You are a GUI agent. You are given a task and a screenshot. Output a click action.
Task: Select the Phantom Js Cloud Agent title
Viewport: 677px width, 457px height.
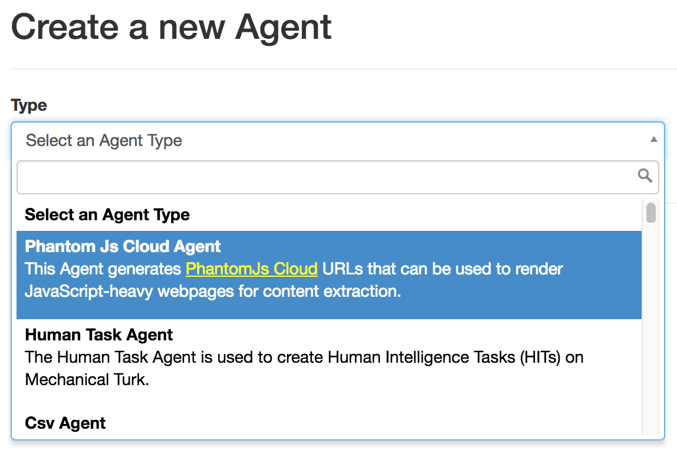tap(123, 246)
